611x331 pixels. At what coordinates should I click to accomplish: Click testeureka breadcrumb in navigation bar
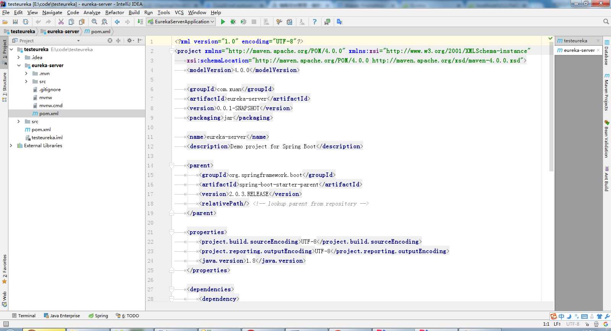[x=19, y=32]
